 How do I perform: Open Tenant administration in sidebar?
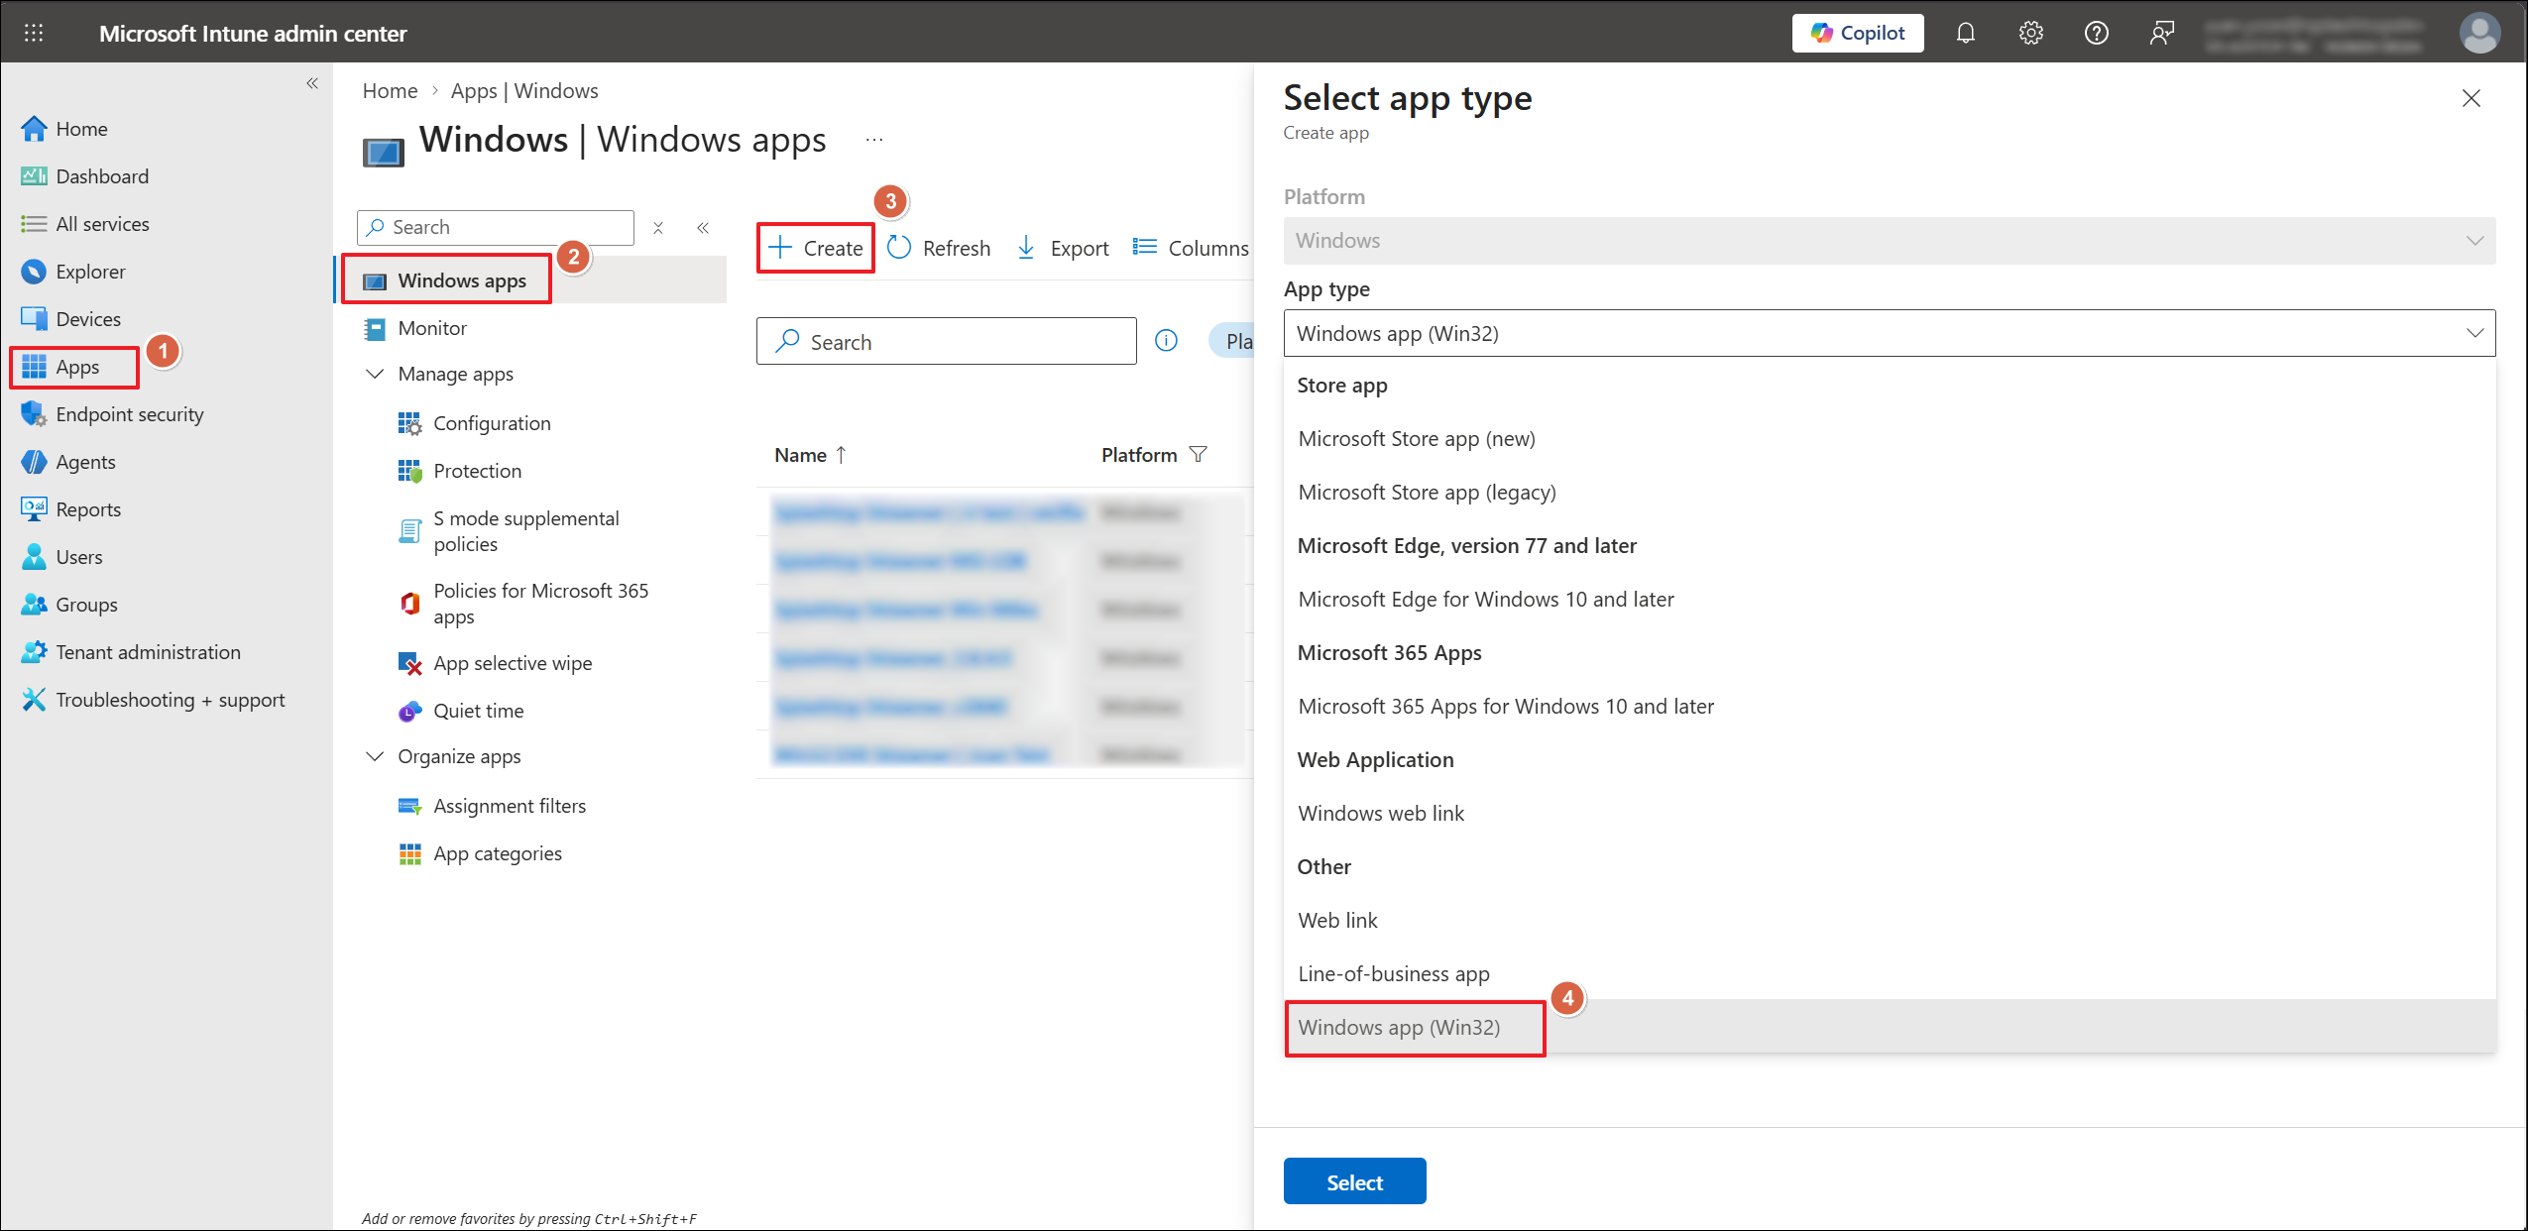(131, 652)
